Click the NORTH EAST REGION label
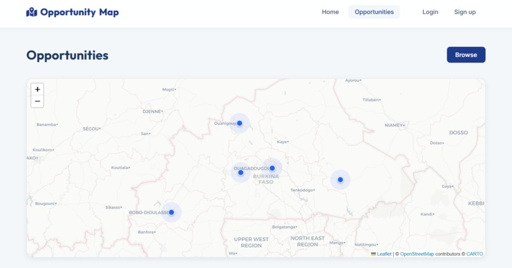 coord(307,241)
